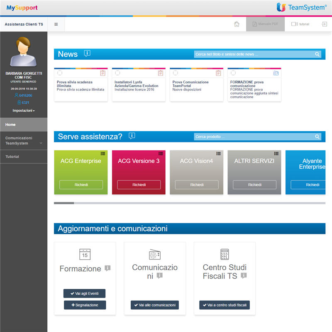Click the info icon next to Serve assistenza
The width and height of the screenshot is (332, 332).
pos(132,136)
